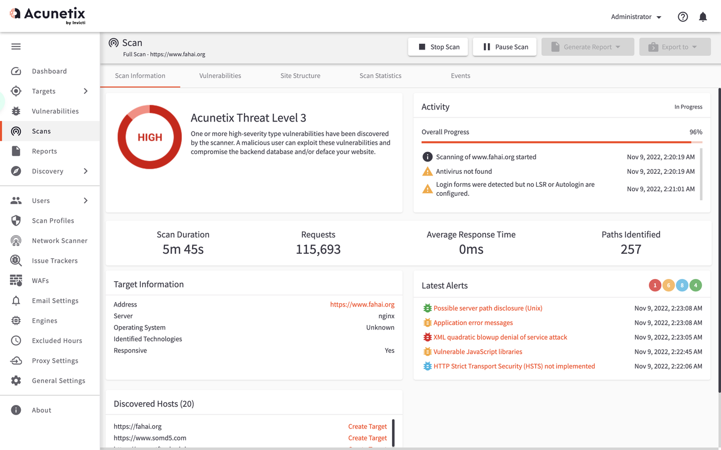721x450 pixels.
Task: Click the main page vertical scrollbar
Action: (719, 241)
